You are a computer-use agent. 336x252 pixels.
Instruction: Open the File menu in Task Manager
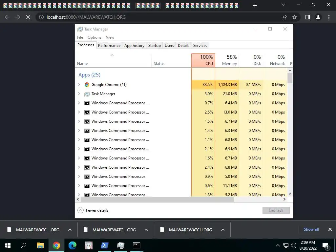[80, 37]
